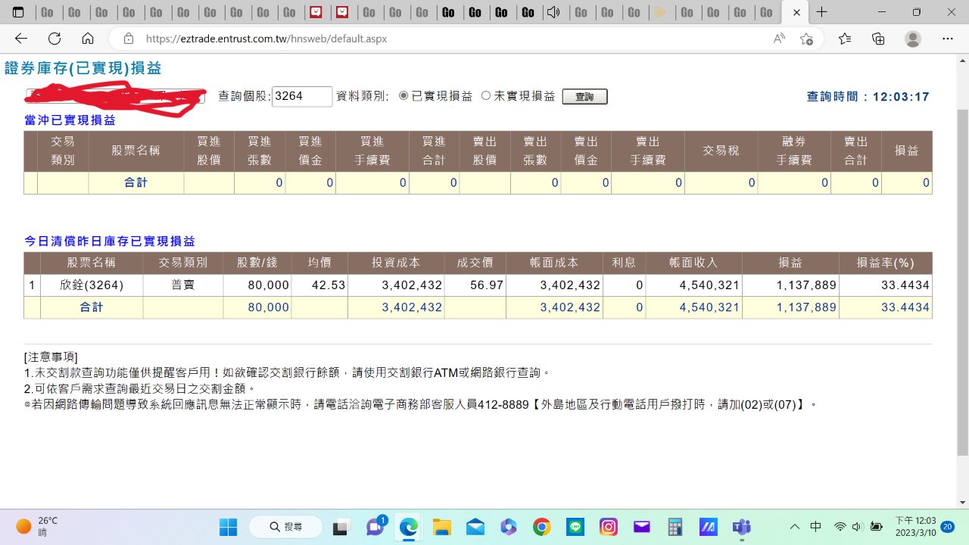This screenshot has width=969, height=545.
Task: Open Instagram from the taskbar
Action: pos(608,527)
